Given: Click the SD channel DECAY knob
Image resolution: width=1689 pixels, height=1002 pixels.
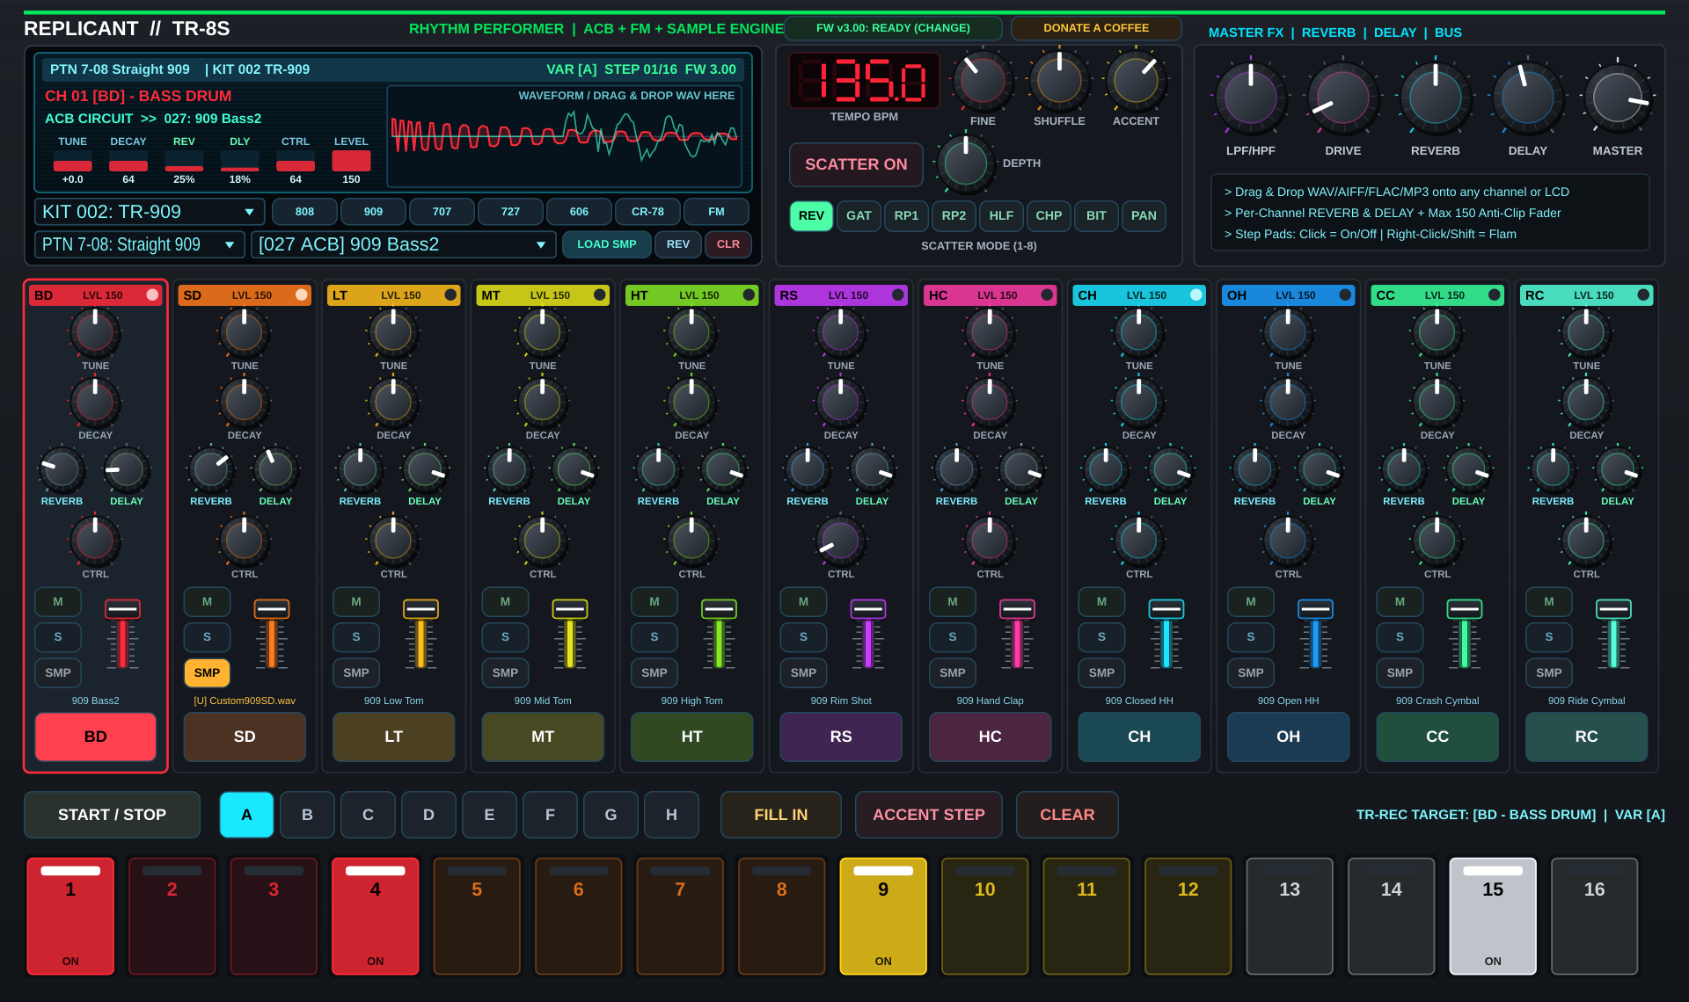Looking at the screenshot, I should click(244, 402).
